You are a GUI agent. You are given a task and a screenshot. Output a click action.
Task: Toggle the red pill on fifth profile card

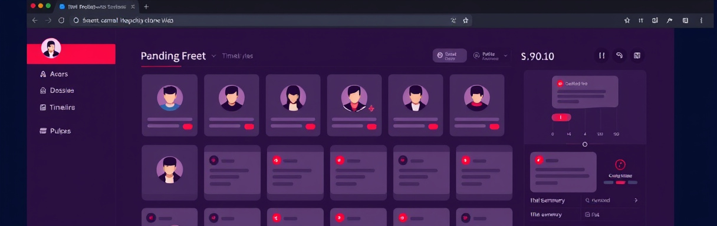tap(433, 127)
